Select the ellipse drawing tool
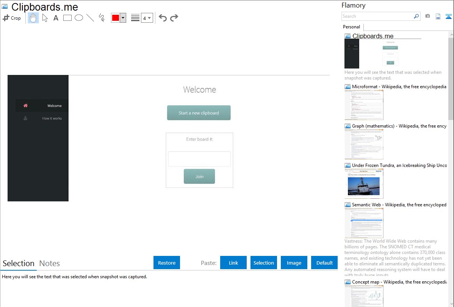Image resolution: width=454 pixels, height=307 pixels. click(79, 18)
